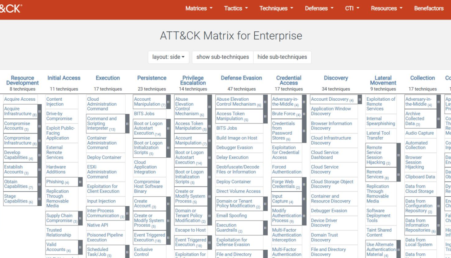Open Content Injection technique

coord(55,102)
